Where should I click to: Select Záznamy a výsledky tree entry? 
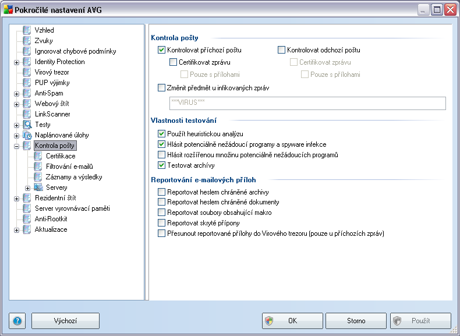(74, 177)
